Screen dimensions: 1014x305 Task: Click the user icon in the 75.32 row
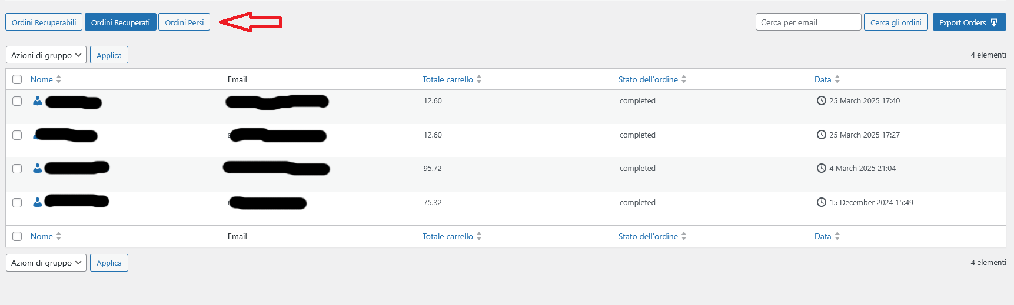[x=37, y=202]
